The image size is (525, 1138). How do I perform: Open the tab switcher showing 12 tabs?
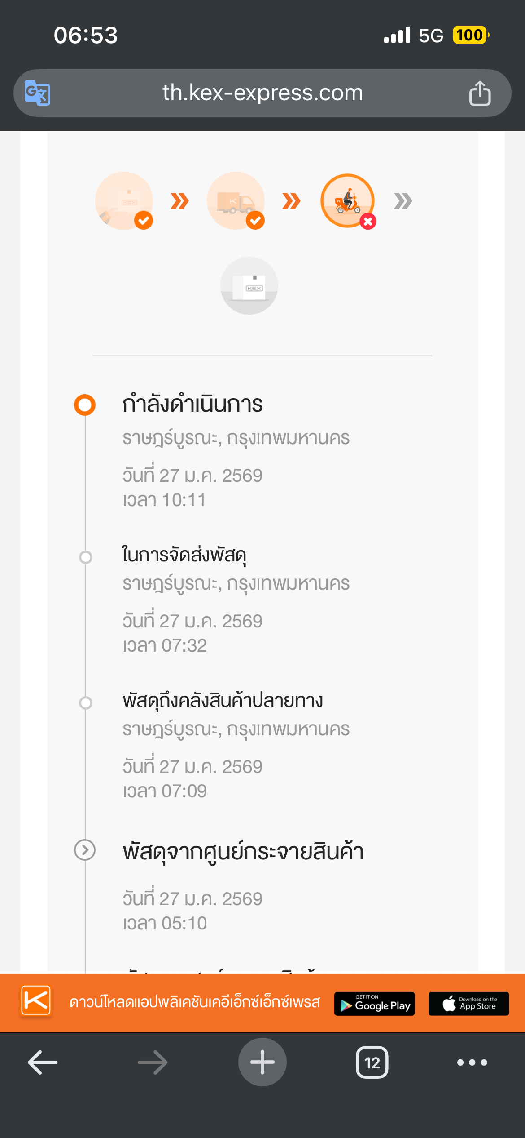372,1062
